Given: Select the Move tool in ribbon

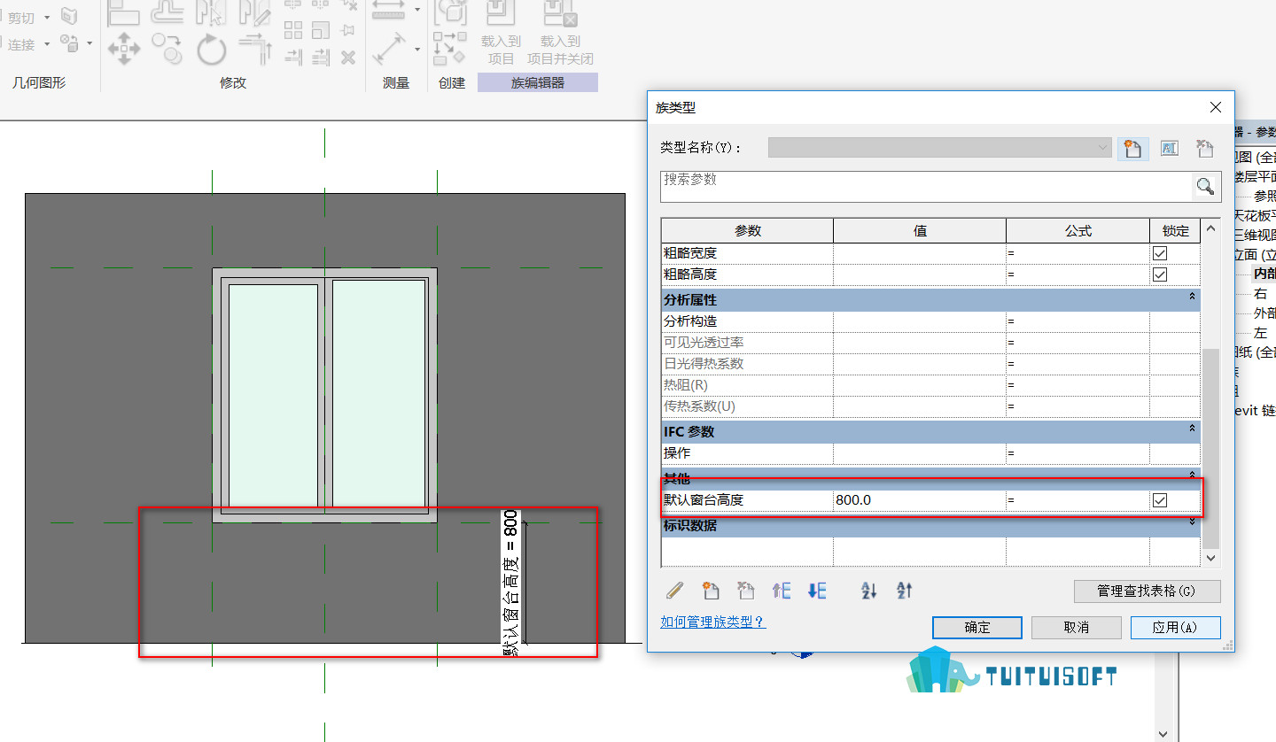Looking at the screenshot, I should pos(124,49).
